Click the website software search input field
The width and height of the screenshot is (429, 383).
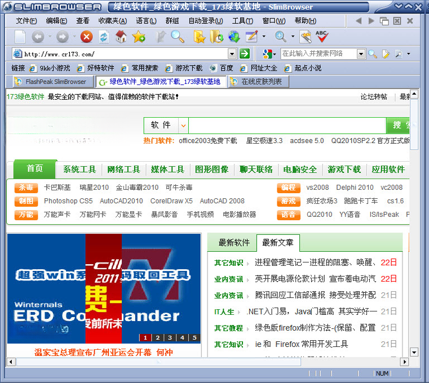click(x=288, y=126)
